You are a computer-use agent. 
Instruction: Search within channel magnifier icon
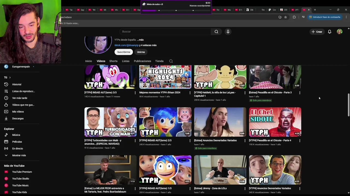(x=171, y=61)
